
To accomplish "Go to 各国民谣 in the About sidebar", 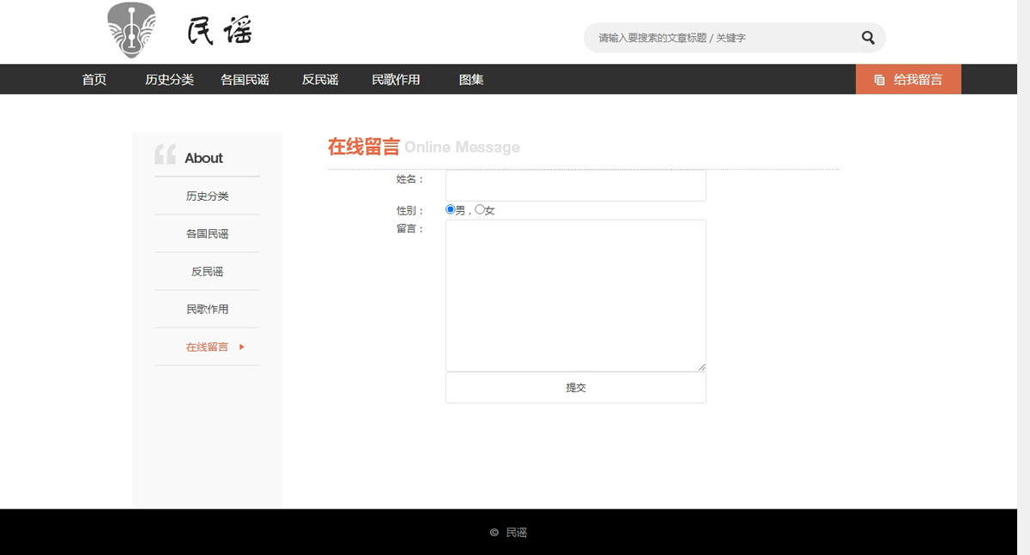I will pos(207,233).
